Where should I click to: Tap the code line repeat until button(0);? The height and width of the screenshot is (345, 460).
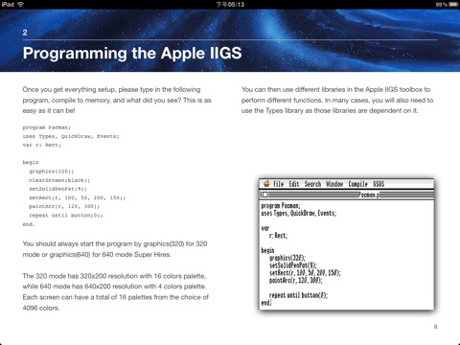click(66, 216)
